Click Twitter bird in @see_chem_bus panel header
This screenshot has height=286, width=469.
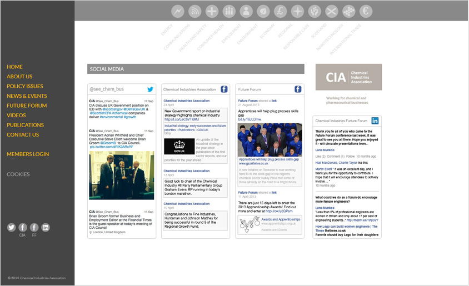(150, 89)
